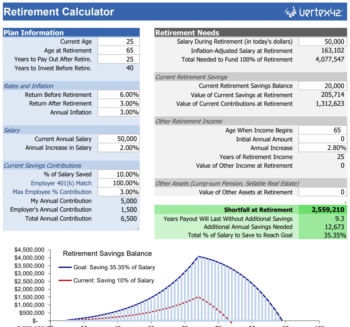Viewport: 350px width, 327px height.
Task: Select the Return Before Retirement rate cell
Action: [x=119, y=95]
